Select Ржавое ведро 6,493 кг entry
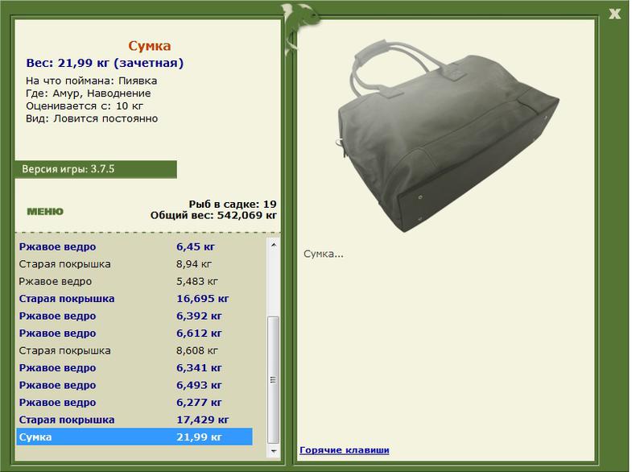 click(x=134, y=385)
